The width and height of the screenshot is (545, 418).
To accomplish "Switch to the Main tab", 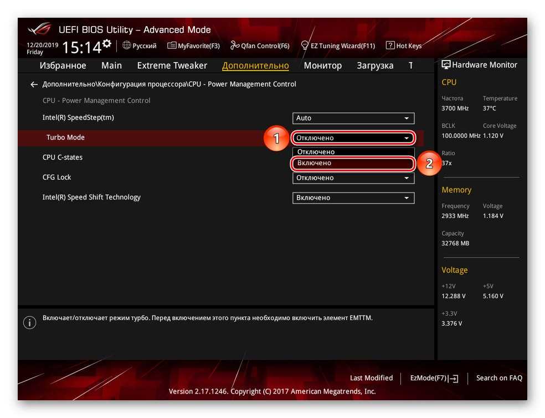I will point(111,65).
